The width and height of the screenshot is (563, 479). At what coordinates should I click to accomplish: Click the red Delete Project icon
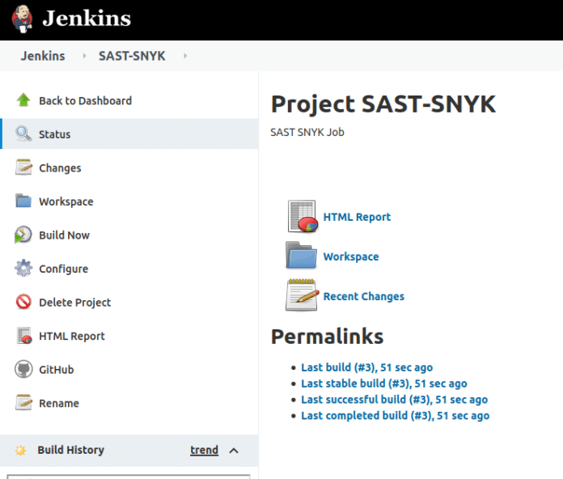[x=23, y=303]
